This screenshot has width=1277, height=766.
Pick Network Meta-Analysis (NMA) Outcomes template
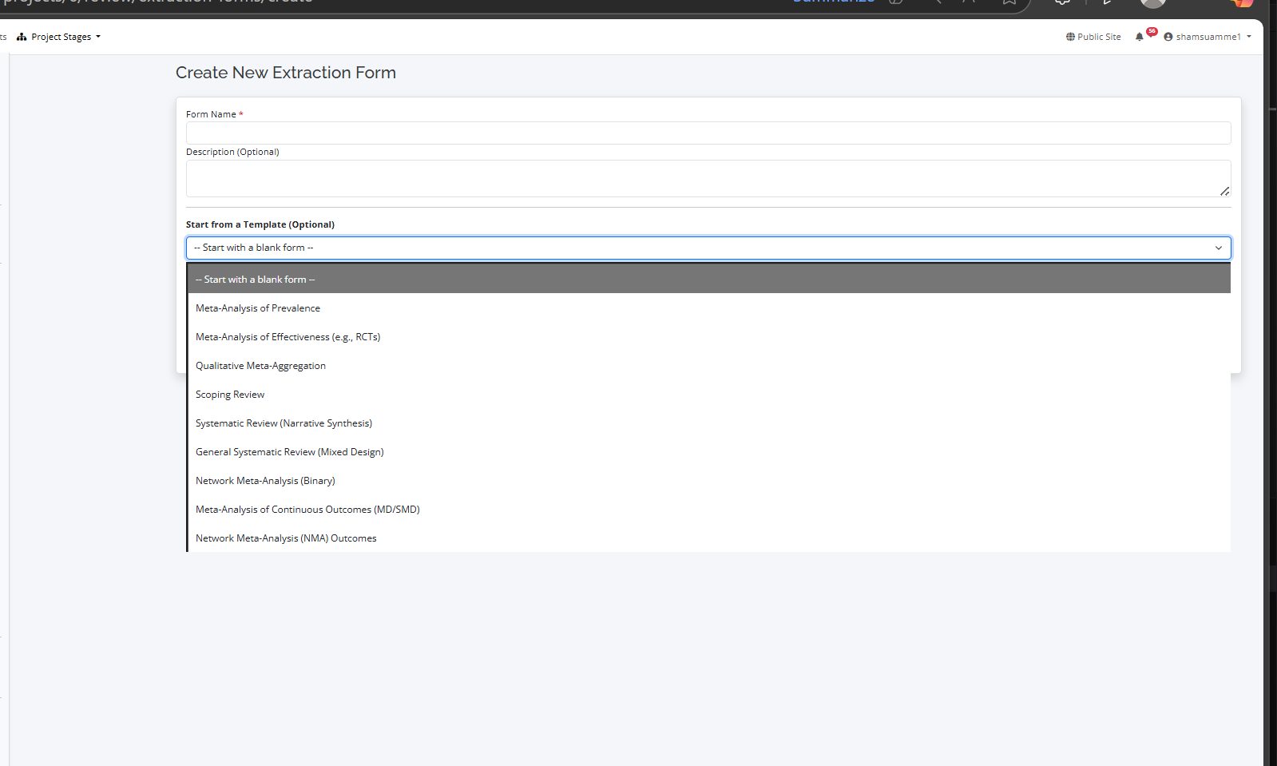coord(286,538)
